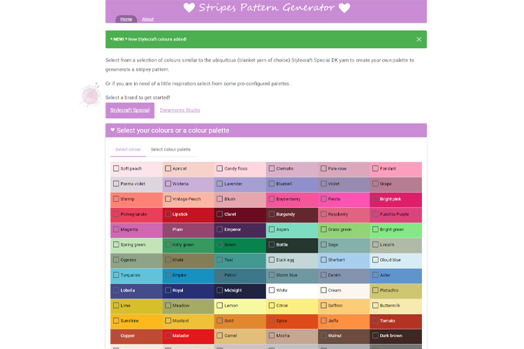Close the green Stylecraft notification banner

(419, 39)
